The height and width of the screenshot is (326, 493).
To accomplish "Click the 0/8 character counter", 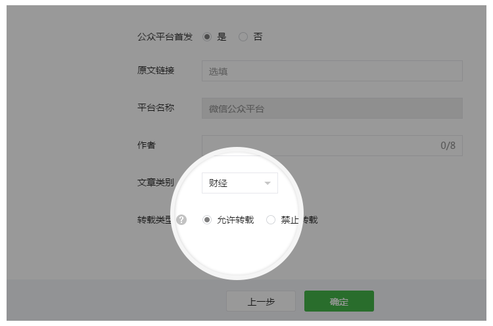I will [448, 146].
